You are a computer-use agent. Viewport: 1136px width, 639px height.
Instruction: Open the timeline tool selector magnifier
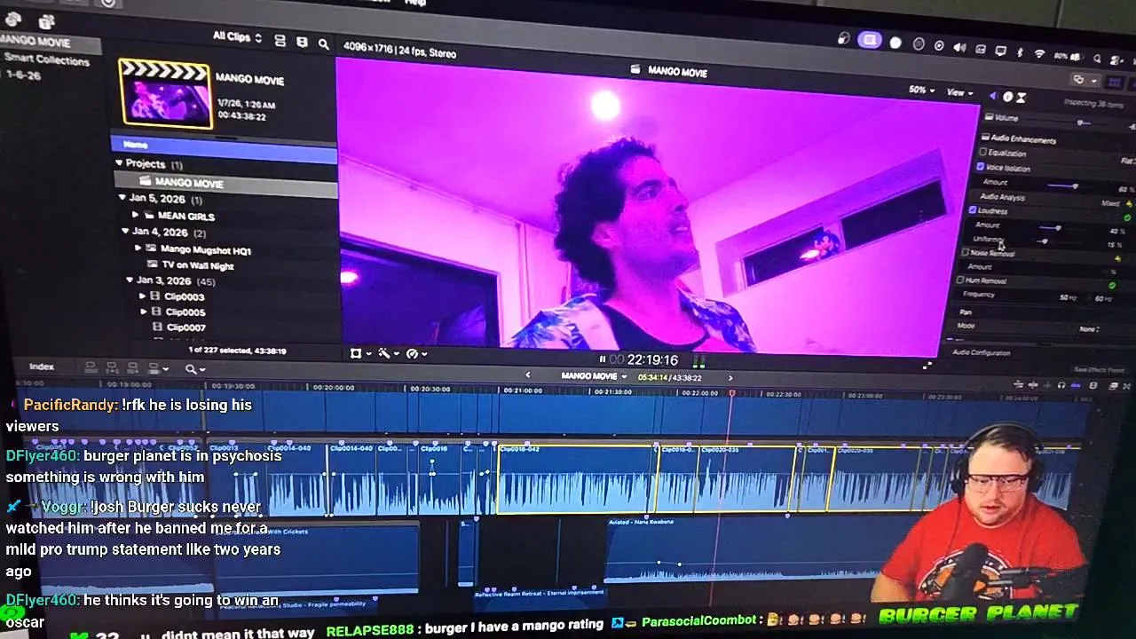(192, 369)
